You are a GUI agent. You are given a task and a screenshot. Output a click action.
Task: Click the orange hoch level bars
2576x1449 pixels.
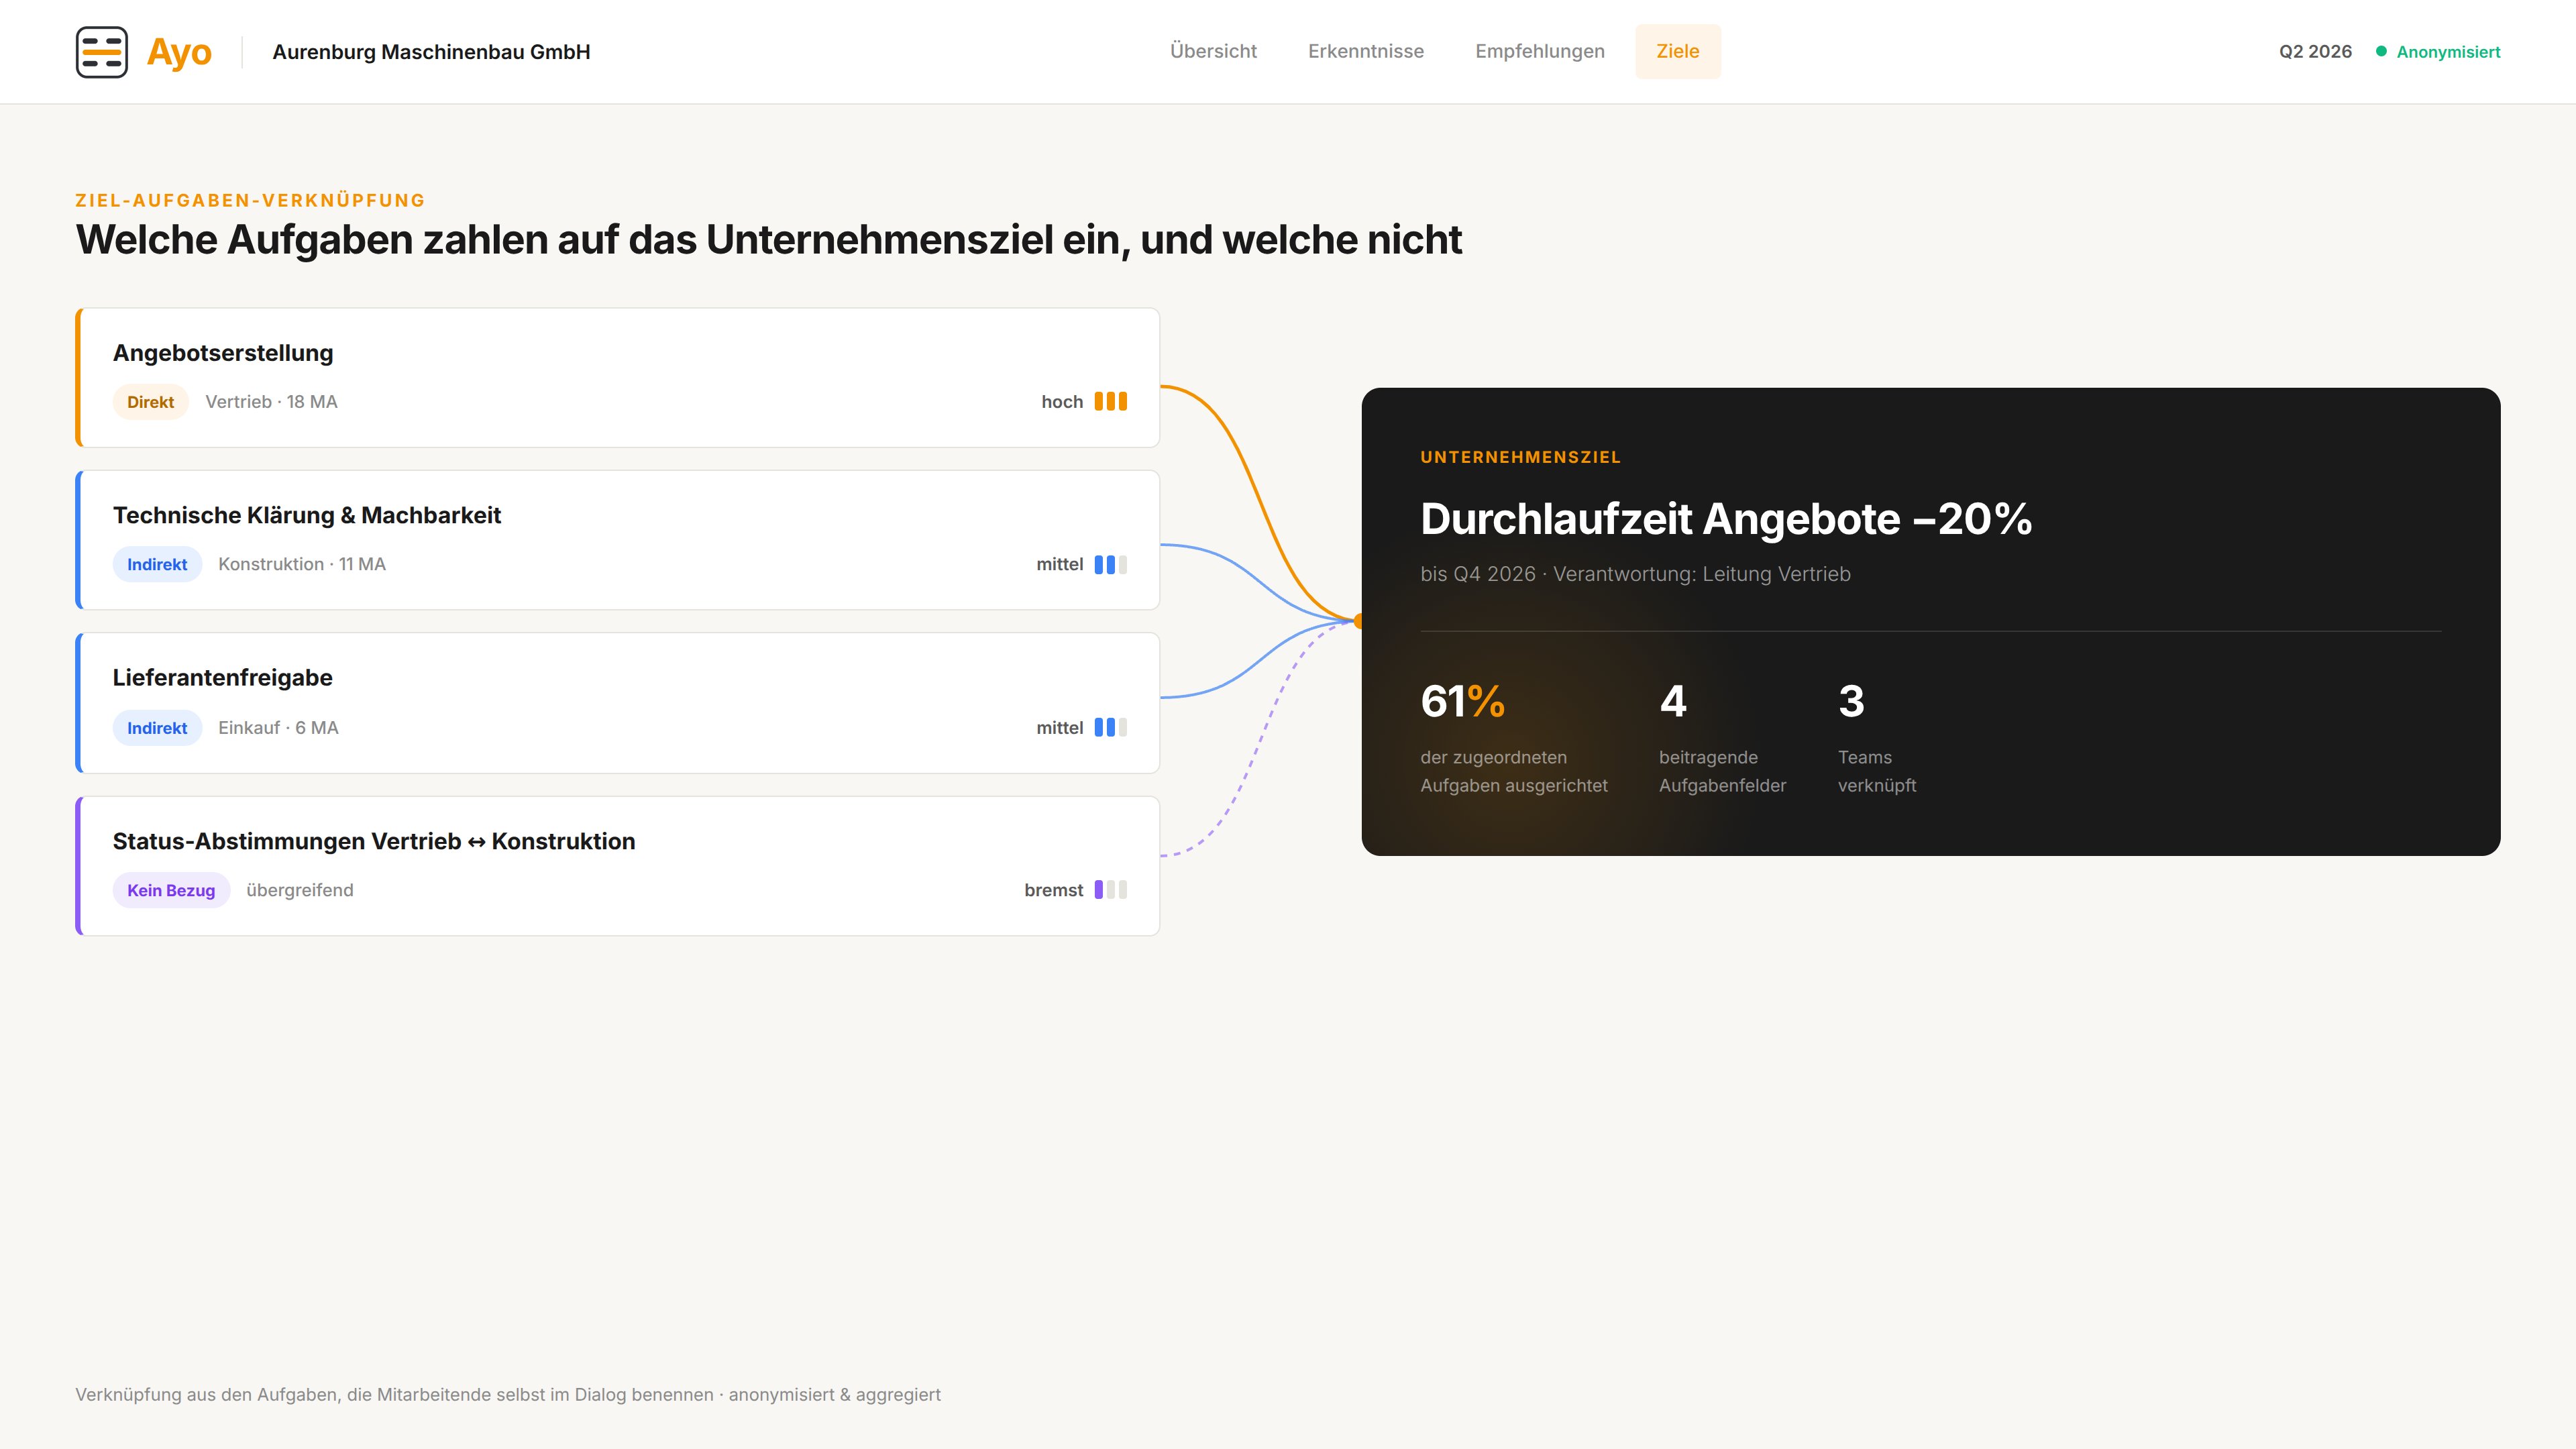point(1110,402)
